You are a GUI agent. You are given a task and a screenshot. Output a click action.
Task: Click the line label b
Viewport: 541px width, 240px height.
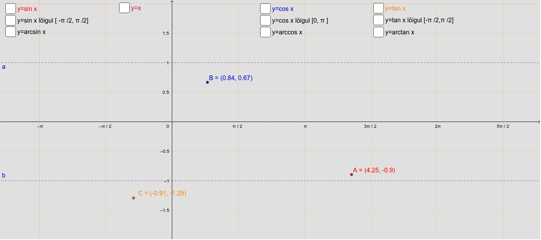pos(4,176)
